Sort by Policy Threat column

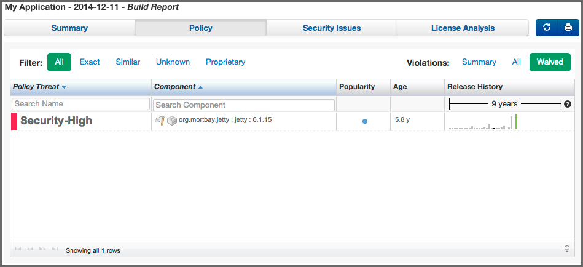coord(80,87)
